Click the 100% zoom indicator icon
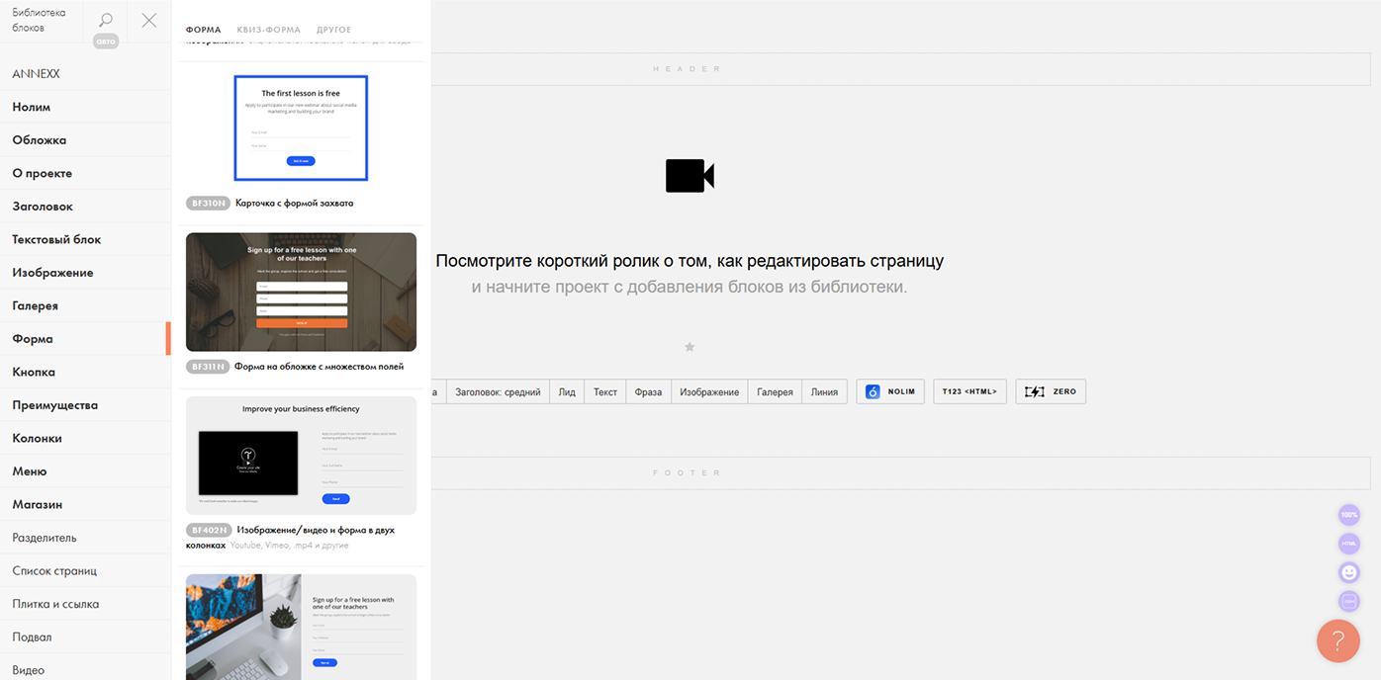The height and width of the screenshot is (680, 1381). 1348,514
